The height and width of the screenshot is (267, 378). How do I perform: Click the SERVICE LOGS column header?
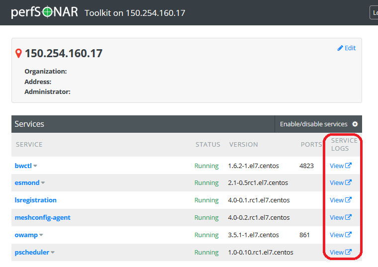point(344,144)
